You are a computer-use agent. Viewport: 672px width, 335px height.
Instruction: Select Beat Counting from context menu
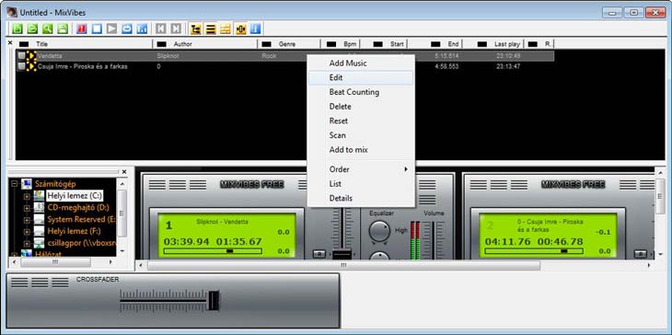[x=361, y=92]
